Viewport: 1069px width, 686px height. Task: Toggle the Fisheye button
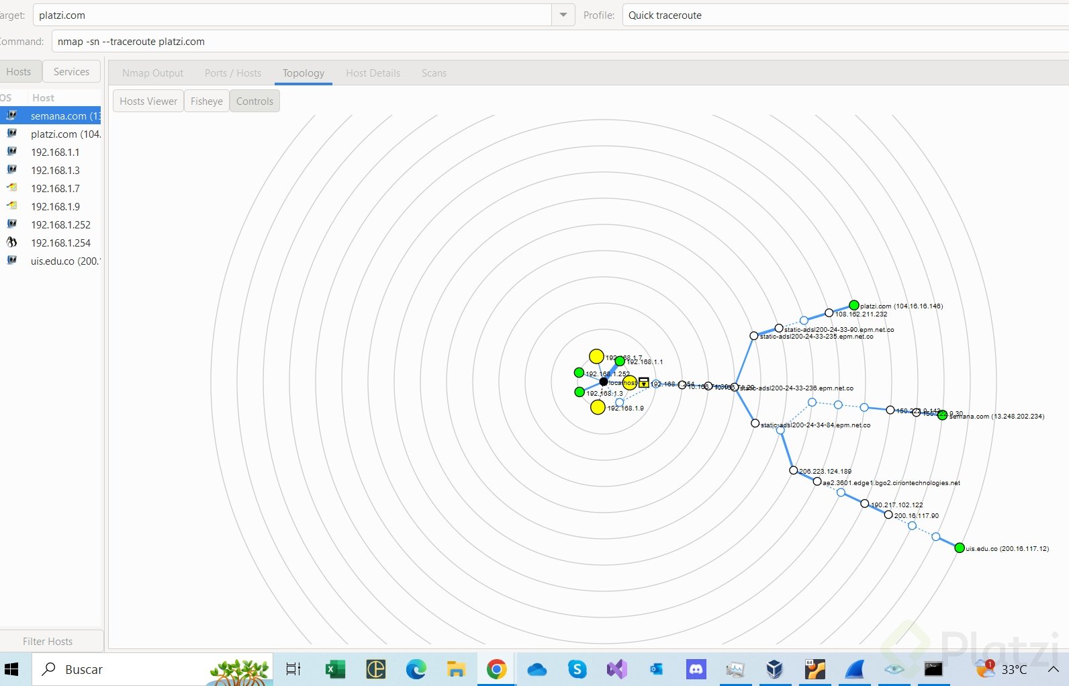pyautogui.click(x=206, y=101)
